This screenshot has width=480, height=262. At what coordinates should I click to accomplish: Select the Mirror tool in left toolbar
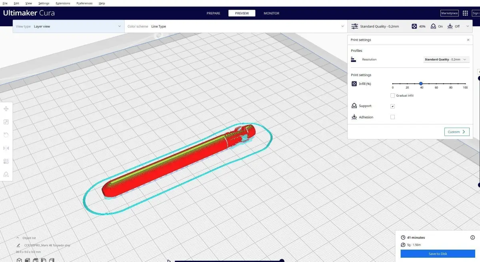click(x=6, y=148)
